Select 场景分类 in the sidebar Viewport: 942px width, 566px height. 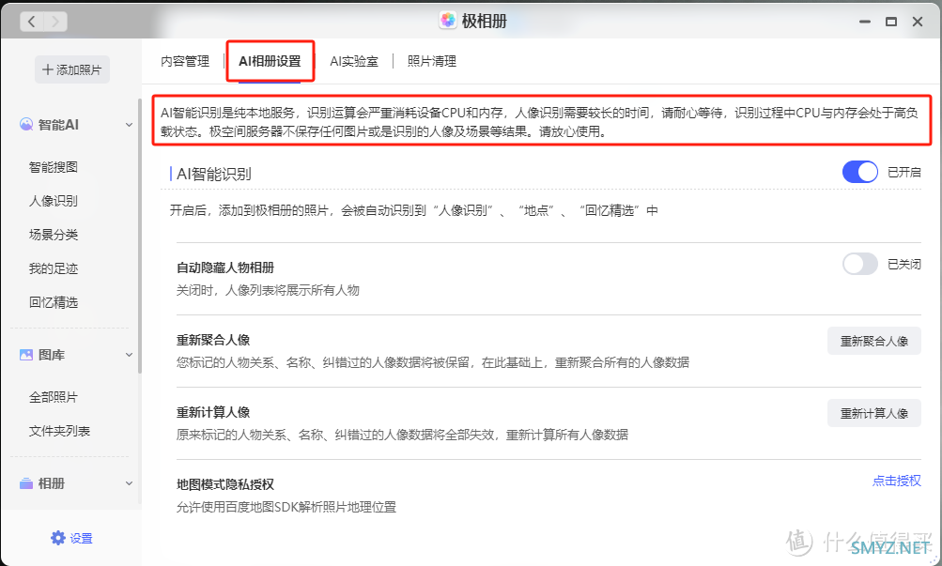[x=54, y=235]
